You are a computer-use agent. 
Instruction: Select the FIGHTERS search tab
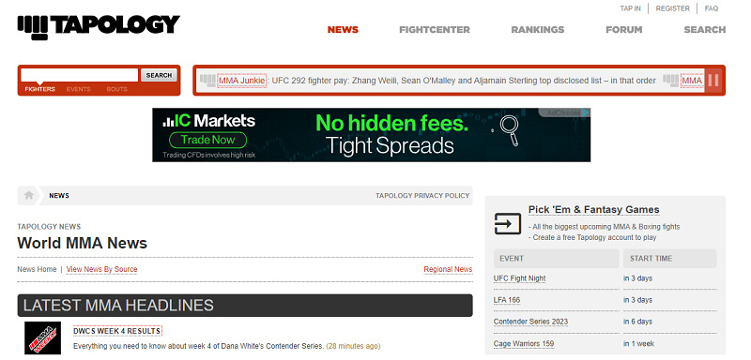pyautogui.click(x=39, y=89)
